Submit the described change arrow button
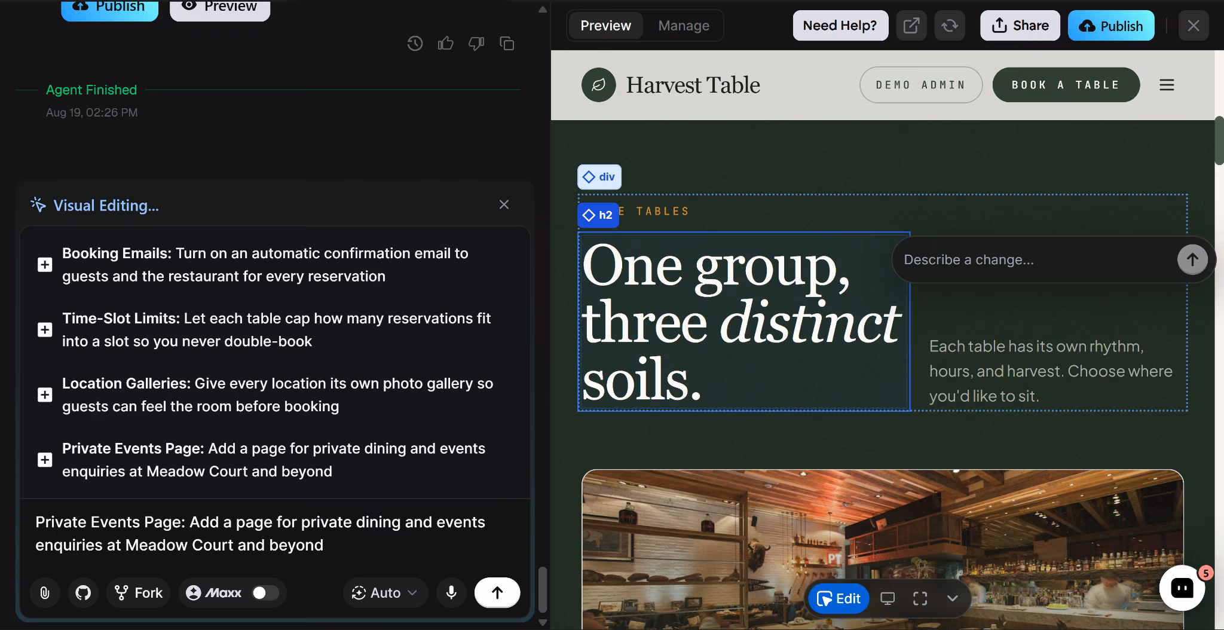 click(x=1192, y=259)
